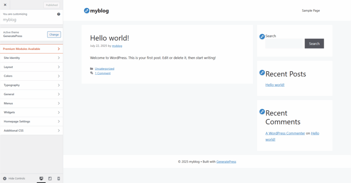The image size is (351, 183).
Task: Expand the Typography section chevron
Action: pyautogui.click(x=59, y=85)
